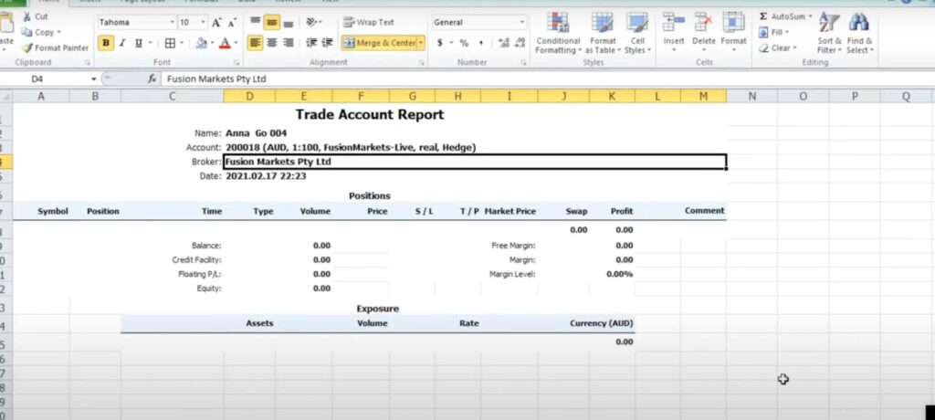
Task: Open the Name Box dropdown arrow
Action: coord(93,79)
